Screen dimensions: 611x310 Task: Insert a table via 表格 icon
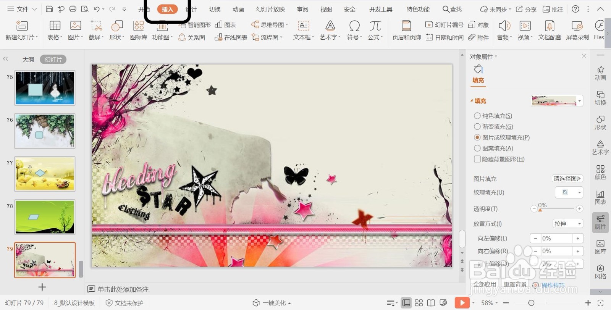55,31
